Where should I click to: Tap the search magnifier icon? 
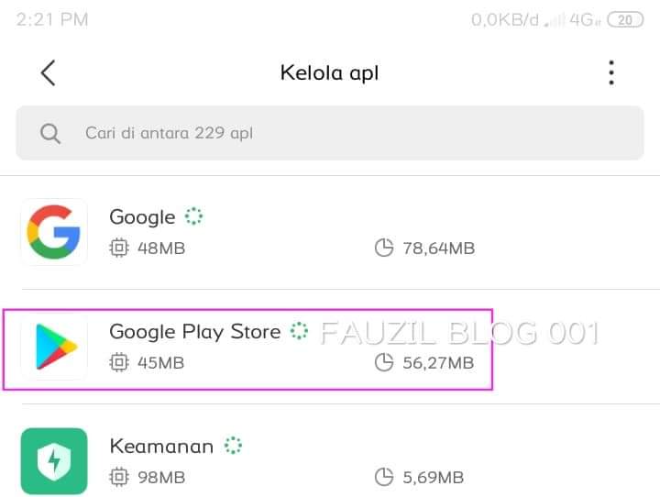(50, 133)
